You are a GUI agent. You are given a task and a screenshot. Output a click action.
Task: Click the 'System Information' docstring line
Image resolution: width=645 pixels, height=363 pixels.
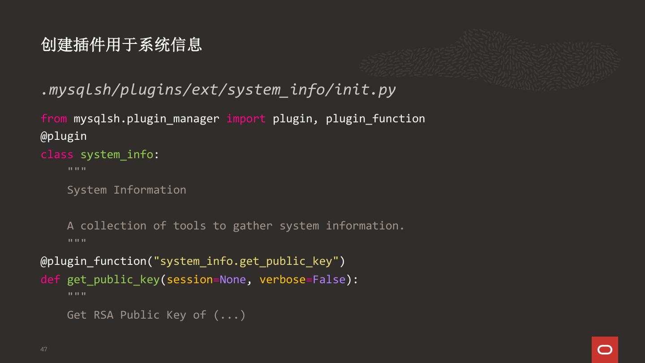(x=126, y=190)
